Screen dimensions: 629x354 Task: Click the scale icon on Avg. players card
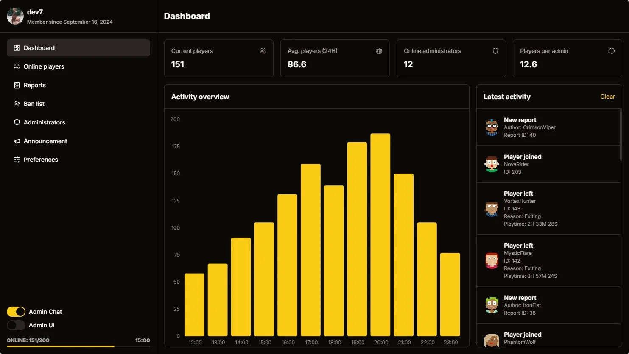point(379,50)
